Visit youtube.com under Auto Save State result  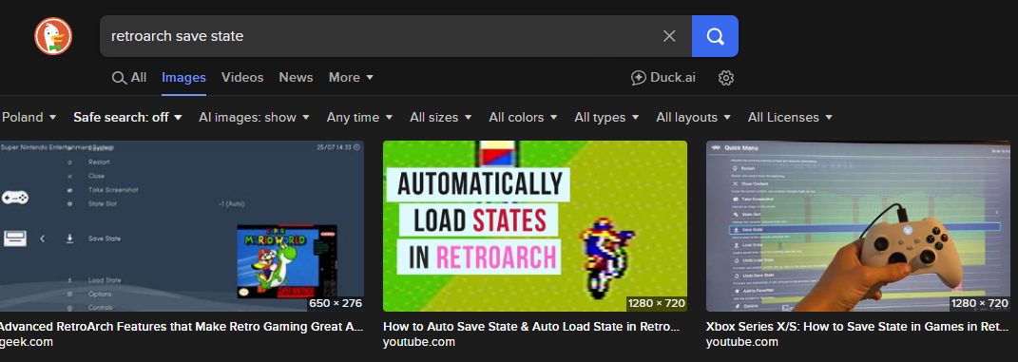[x=419, y=342]
